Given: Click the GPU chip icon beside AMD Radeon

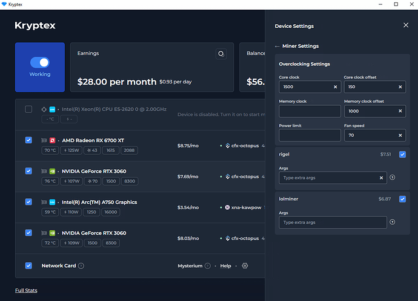Looking at the screenshot, I should pos(44,140).
